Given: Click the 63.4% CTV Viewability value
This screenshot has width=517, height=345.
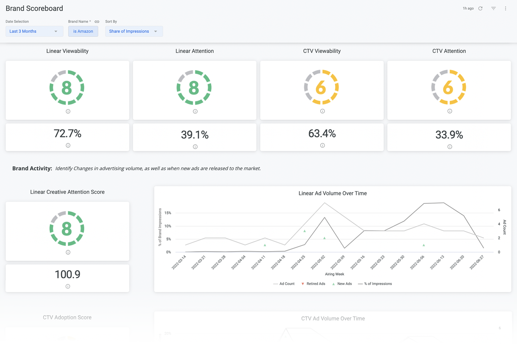Looking at the screenshot, I should 322,134.
